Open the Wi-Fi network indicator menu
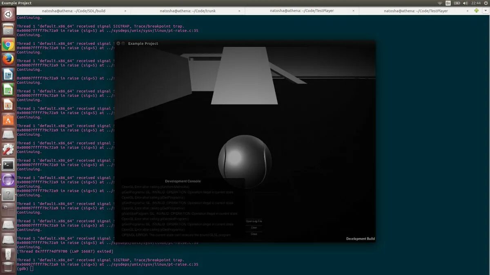 (x=440, y=3)
